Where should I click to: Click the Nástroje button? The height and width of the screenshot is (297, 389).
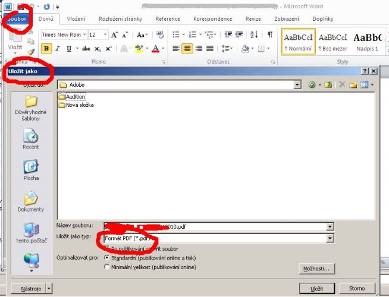(x=29, y=289)
